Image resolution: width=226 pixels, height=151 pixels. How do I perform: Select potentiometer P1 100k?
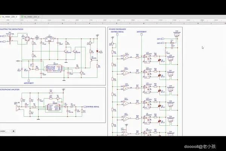tap(81, 73)
